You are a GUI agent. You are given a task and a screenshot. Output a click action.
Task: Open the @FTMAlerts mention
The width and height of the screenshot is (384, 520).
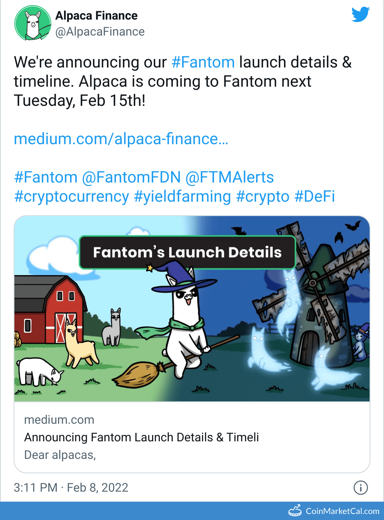(x=230, y=177)
